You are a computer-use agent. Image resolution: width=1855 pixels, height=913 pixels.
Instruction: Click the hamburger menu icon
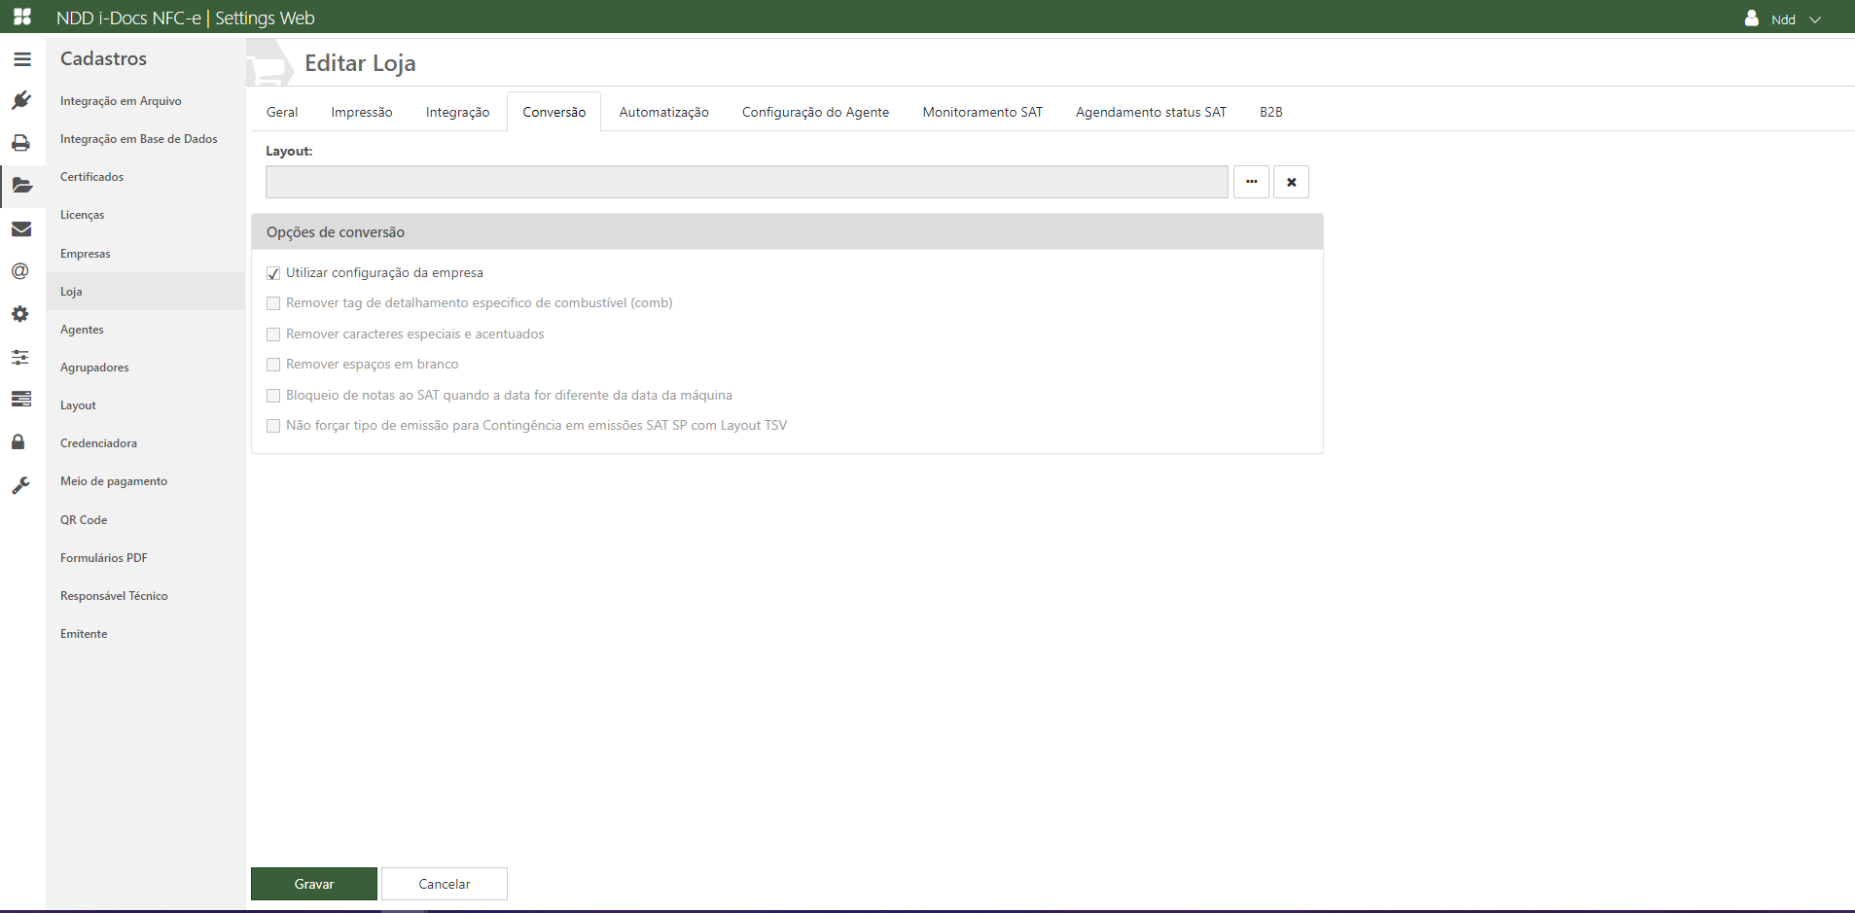point(22,59)
